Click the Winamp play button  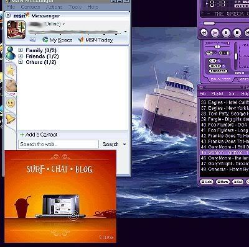click(215, 33)
